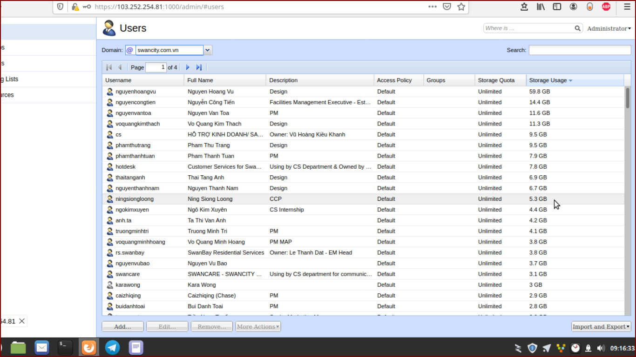Click the user icon beside hotdesk
Image resolution: width=636 pixels, height=357 pixels.
pyautogui.click(x=110, y=167)
